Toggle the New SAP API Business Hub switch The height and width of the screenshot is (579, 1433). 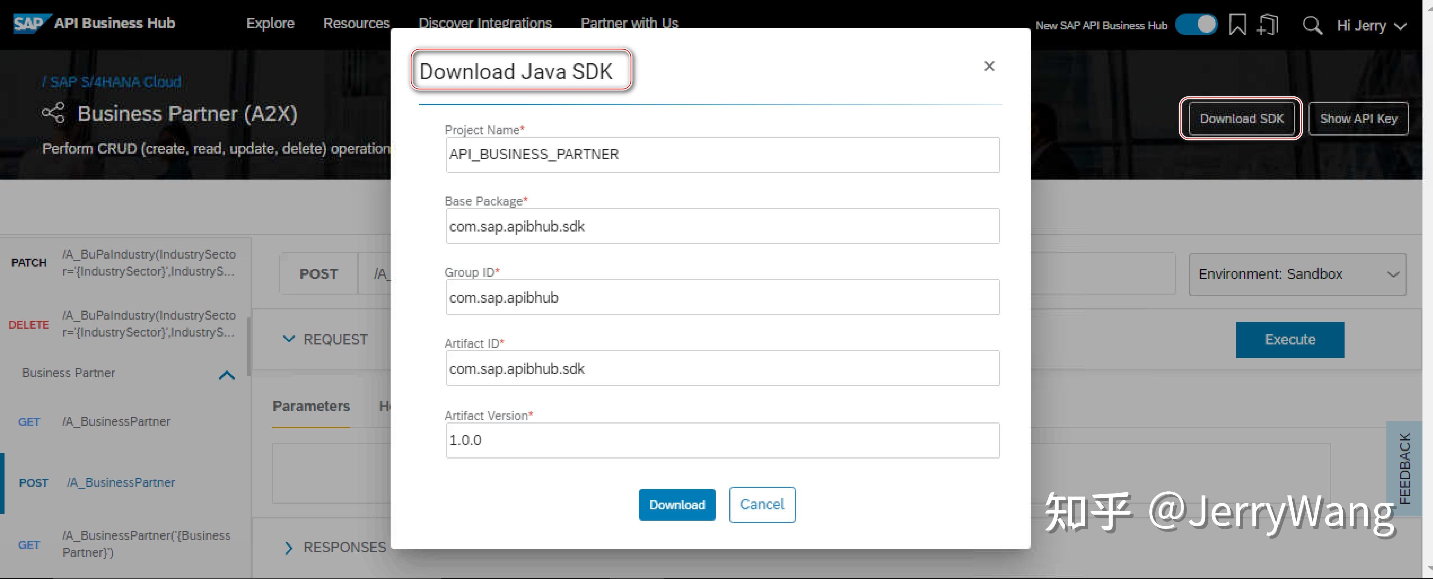coord(1197,24)
